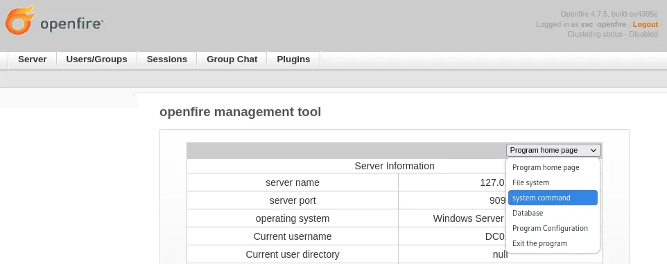Image resolution: width=667 pixels, height=264 pixels.
Task: Switch to the Sessions tab
Action: pos(166,59)
